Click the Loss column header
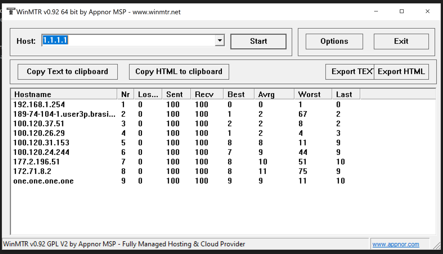Screen dimensions: 443x254 (x=148, y=95)
